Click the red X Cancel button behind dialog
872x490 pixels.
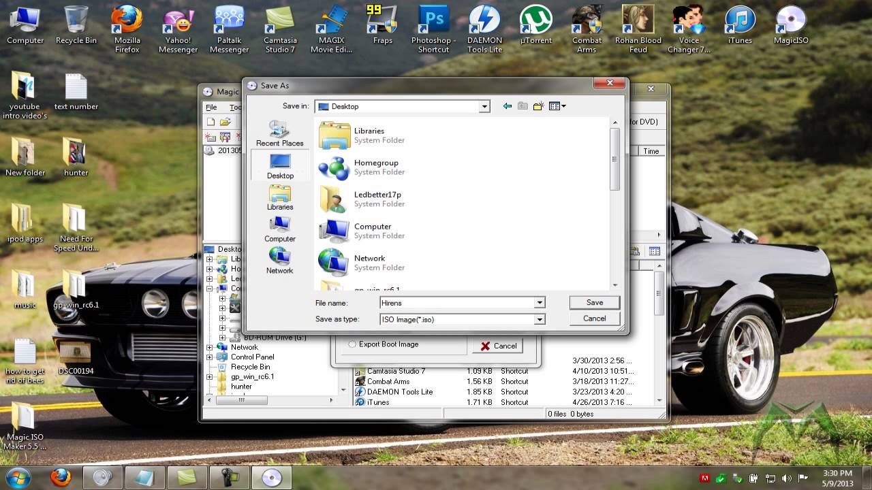(498, 346)
